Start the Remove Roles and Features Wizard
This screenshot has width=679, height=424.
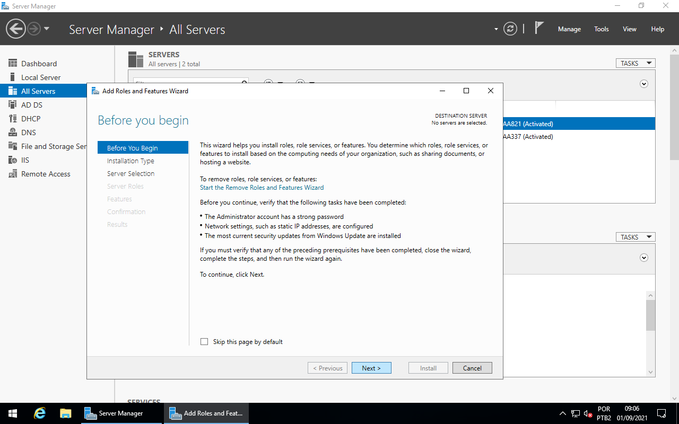(x=262, y=187)
